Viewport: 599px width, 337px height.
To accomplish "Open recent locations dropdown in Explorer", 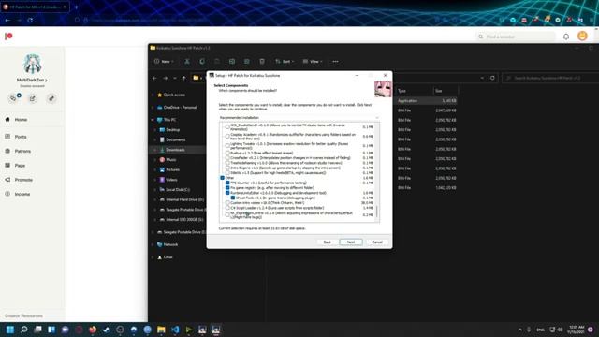I will 175,78.
